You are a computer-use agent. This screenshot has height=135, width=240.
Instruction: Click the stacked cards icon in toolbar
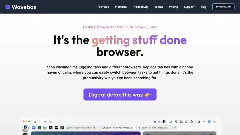[186, 122]
